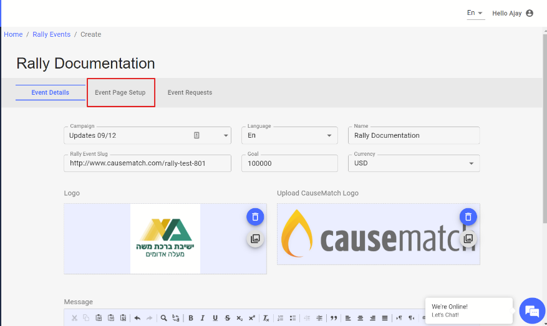
Task: Set text direction left to right
Action: pos(399,318)
